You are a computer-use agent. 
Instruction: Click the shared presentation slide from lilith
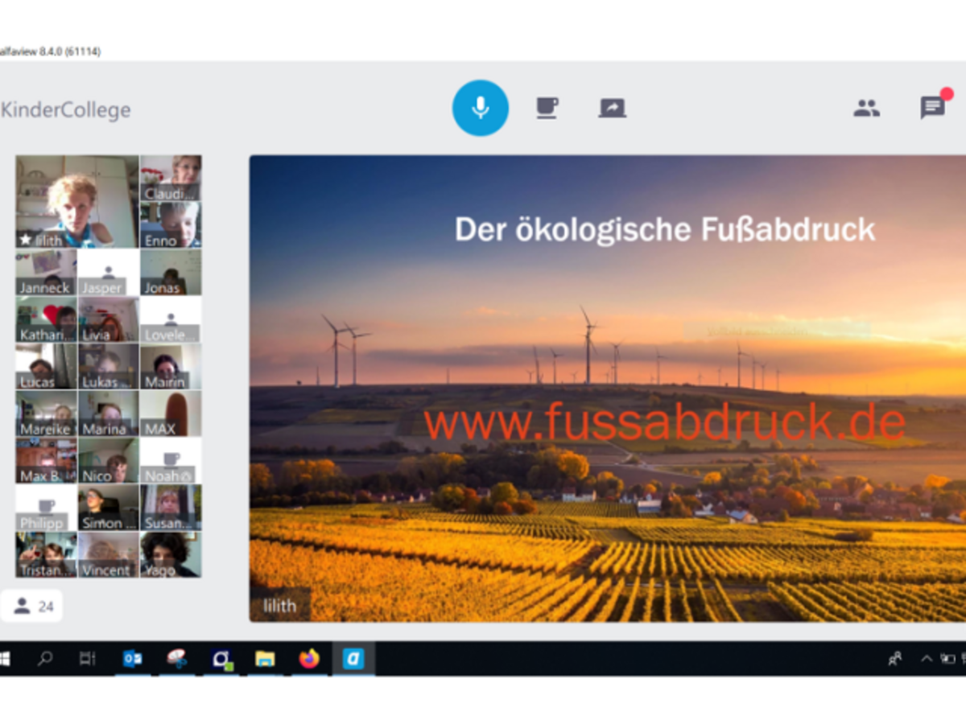coord(608,389)
